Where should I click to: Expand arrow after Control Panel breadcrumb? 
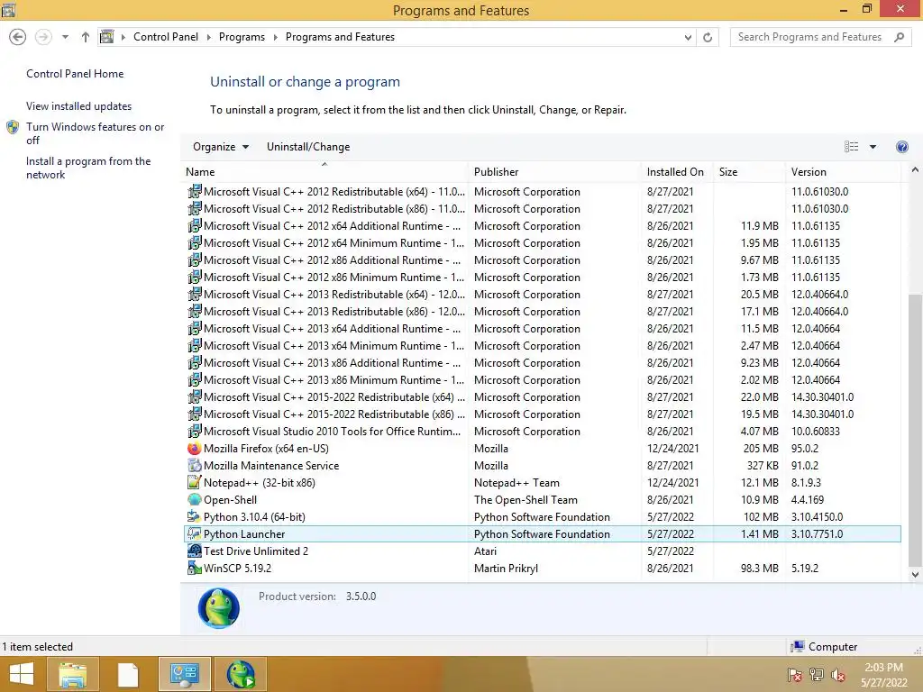pos(208,37)
